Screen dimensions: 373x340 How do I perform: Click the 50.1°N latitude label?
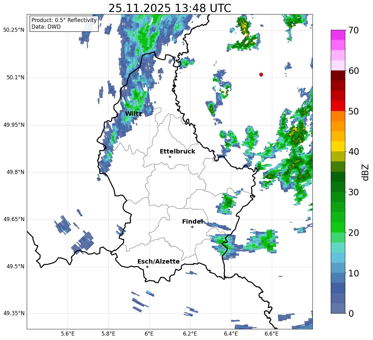(15, 78)
